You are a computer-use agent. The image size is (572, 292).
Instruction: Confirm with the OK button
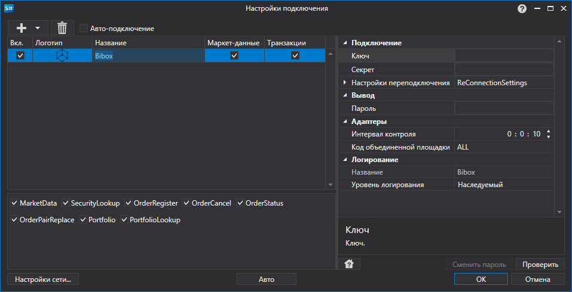481,279
